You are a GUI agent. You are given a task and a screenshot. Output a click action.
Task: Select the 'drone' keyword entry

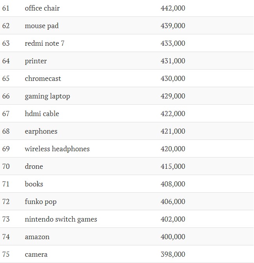pyautogui.click(x=34, y=166)
